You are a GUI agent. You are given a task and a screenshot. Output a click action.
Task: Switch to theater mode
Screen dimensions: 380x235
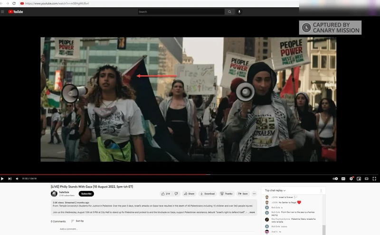coord(366,179)
